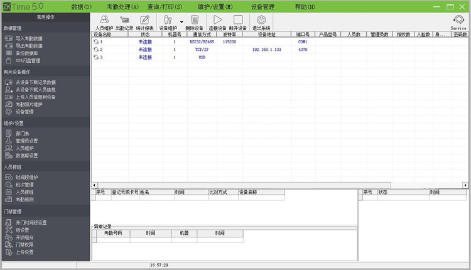Image resolution: width=471 pixels, height=270 pixels.
Task: Open 人员维护 from the top toolbar
Action: (x=104, y=23)
